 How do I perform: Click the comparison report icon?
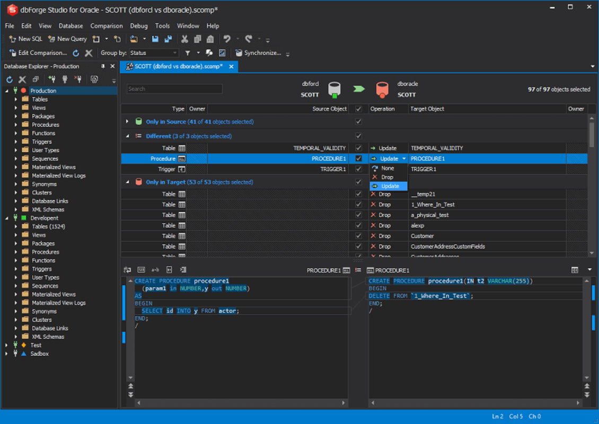(x=222, y=53)
